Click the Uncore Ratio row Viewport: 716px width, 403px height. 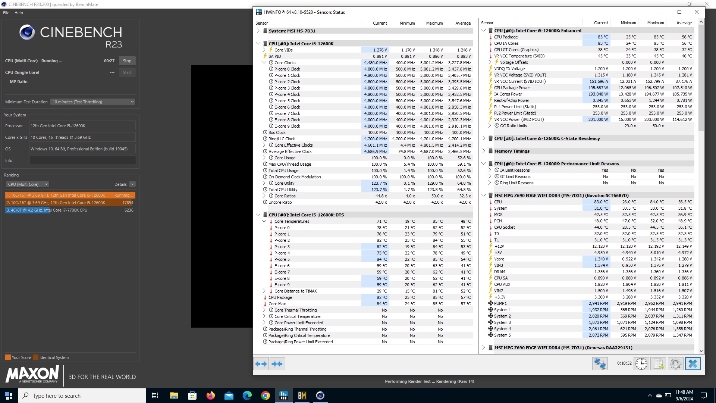[x=367, y=202]
